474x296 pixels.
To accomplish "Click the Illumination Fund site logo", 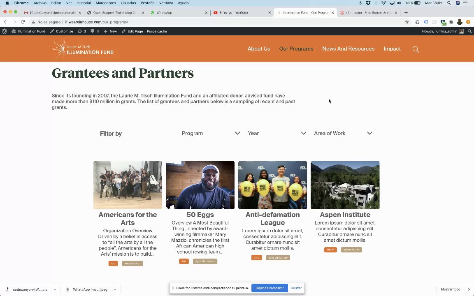I will point(83,49).
